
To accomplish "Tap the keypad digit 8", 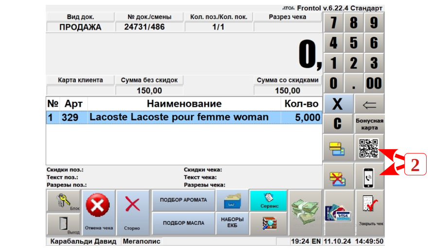I will (x=354, y=22).
